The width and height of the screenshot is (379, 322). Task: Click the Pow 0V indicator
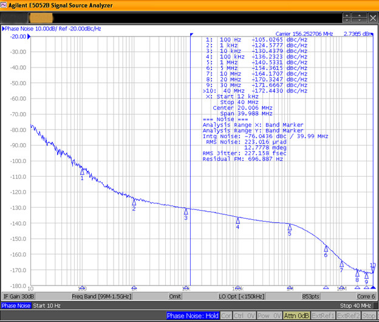coord(269,316)
